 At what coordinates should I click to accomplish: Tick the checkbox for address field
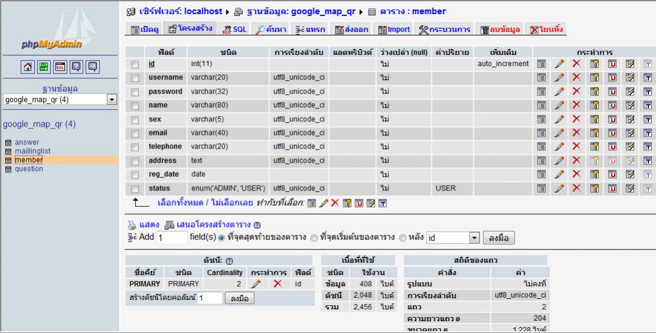click(135, 161)
